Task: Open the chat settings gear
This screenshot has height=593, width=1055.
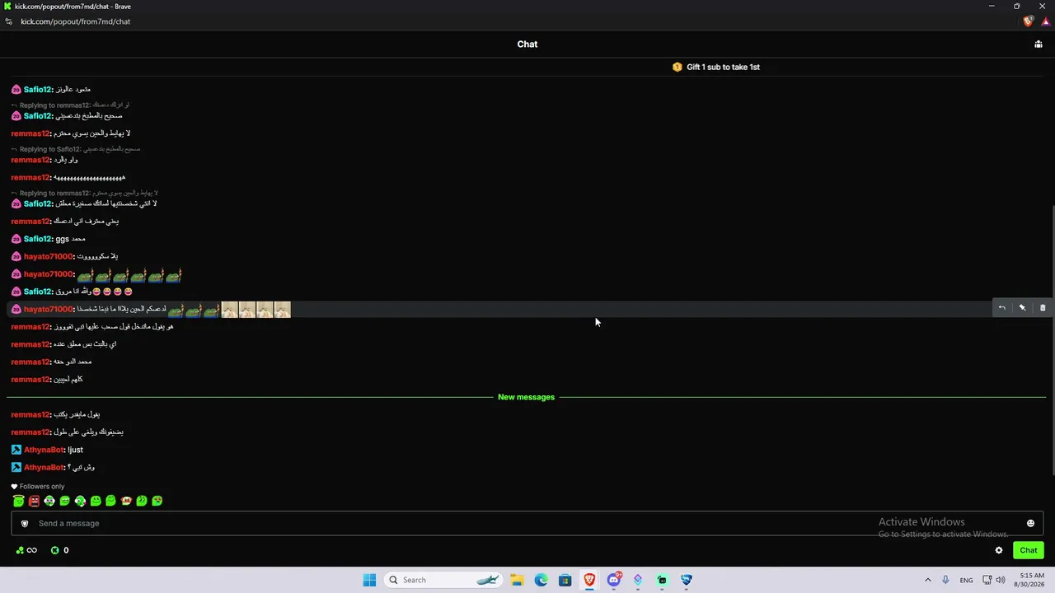Action: [999, 550]
